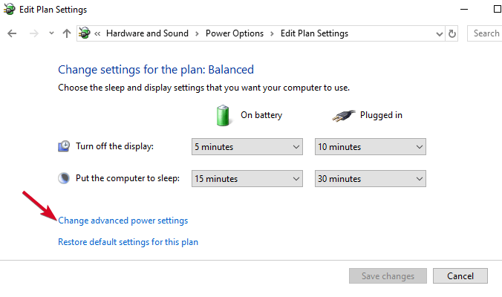Click Edit Plan Settings breadcrumb
Image resolution: width=502 pixels, height=297 pixels.
coord(314,33)
